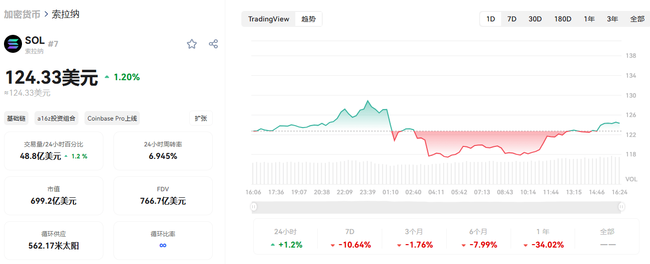Select the 7D time range

point(512,19)
